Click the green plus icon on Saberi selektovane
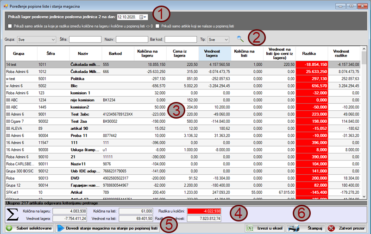Screen dimensions: 371x234 point(9,228)
